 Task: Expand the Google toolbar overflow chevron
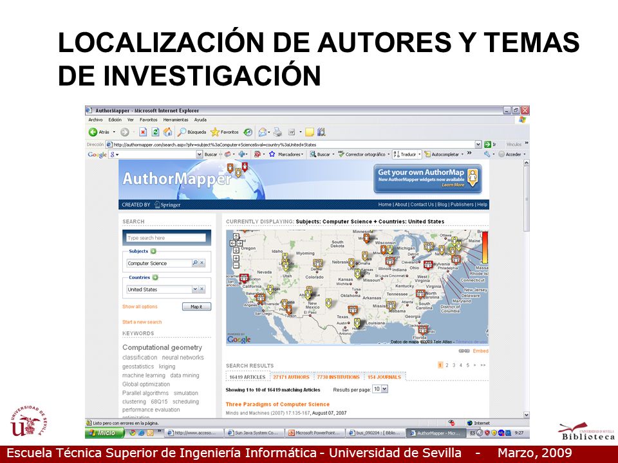[x=469, y=153]
